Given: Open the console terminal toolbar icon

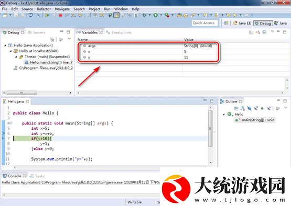Looking at the screenshot, I should [x=30, y=15].
